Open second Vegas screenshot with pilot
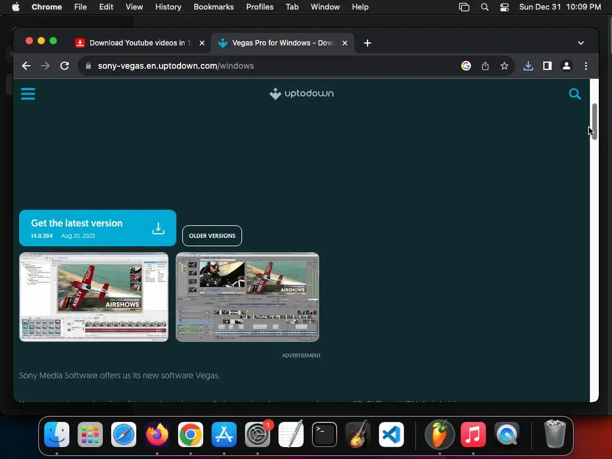 click(247, 297)
